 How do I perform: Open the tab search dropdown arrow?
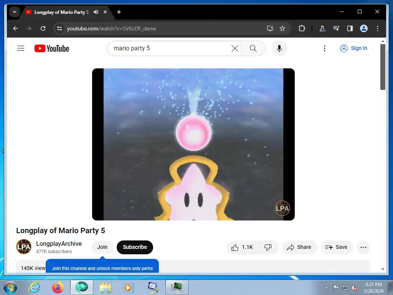tap(15, 12)
